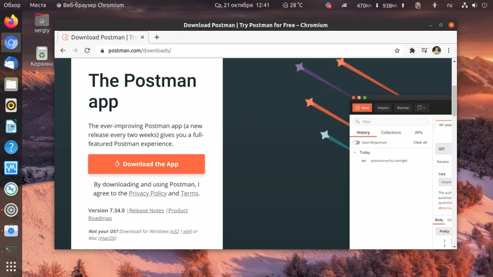
Task: Open Ubuntu Software from the dock
Action: [11, 231]
